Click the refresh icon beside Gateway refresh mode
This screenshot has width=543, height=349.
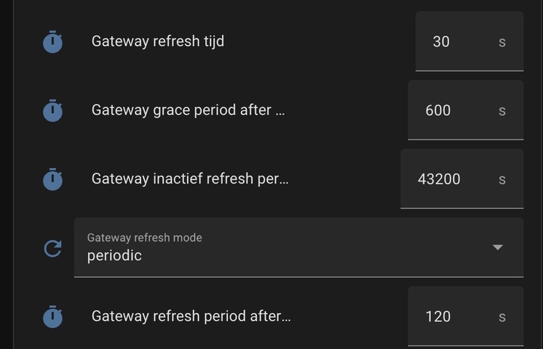coord(52,249)
